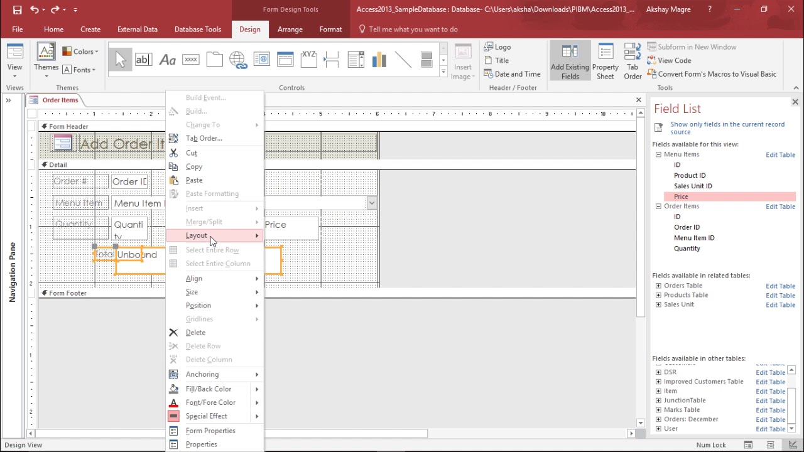Choose the Combo Box control

356,60
